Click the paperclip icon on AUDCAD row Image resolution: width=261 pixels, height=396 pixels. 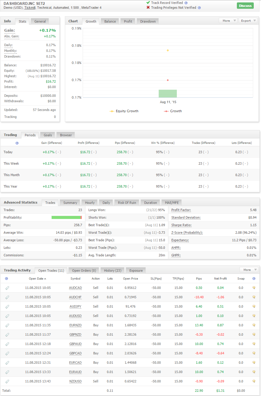coord(7,288)
